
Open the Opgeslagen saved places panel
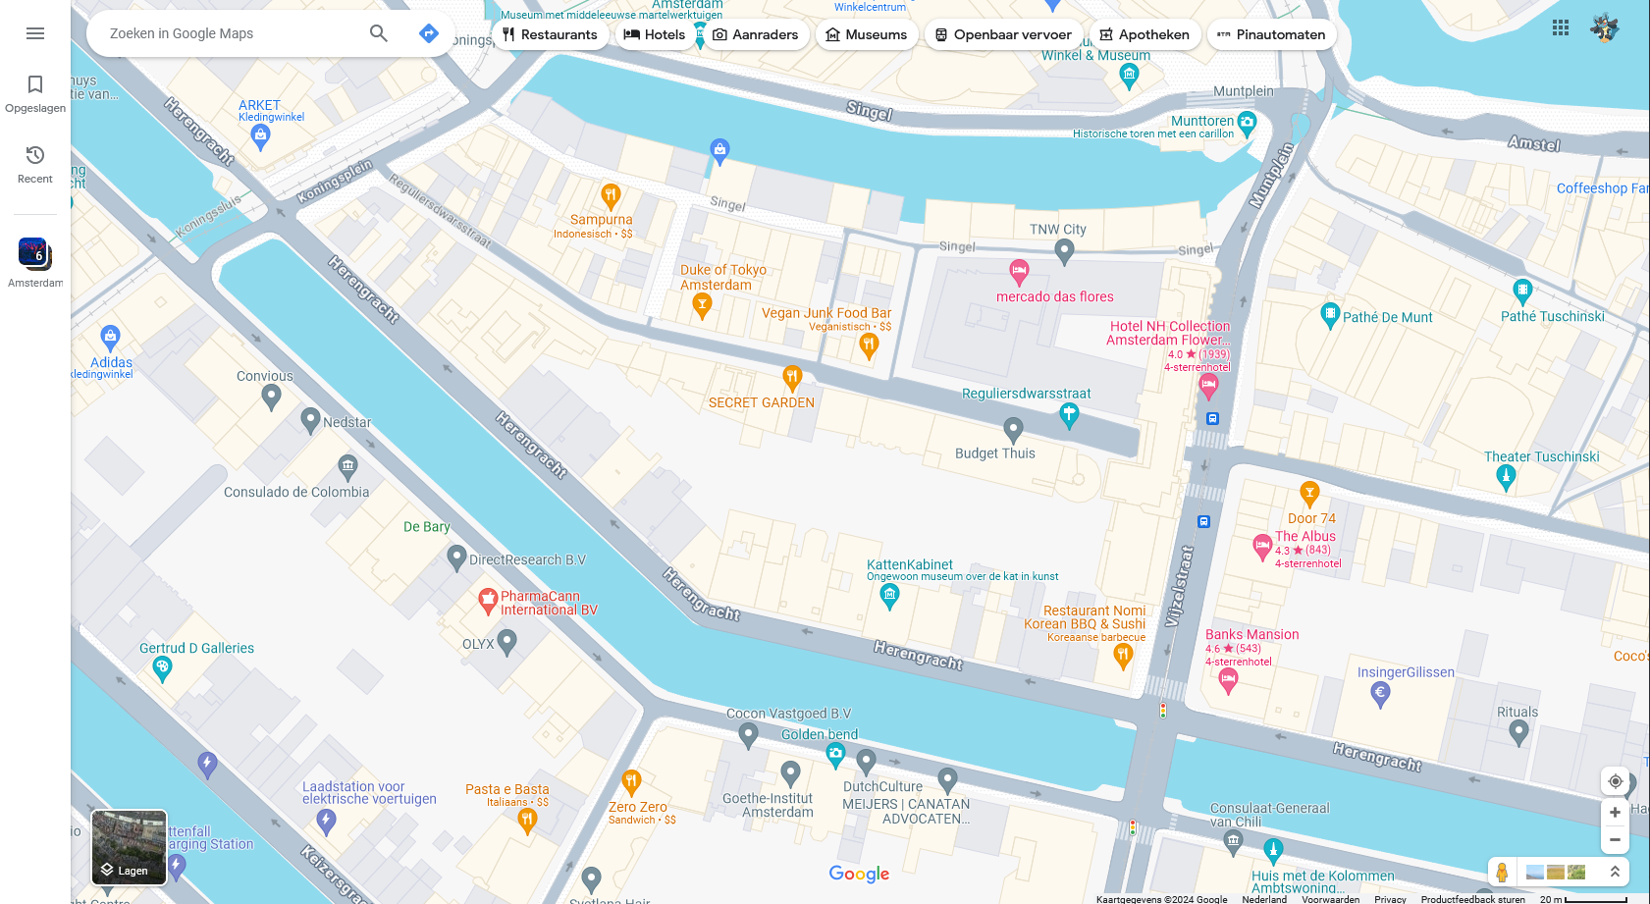pyautogui.click(x=35, y=94)
